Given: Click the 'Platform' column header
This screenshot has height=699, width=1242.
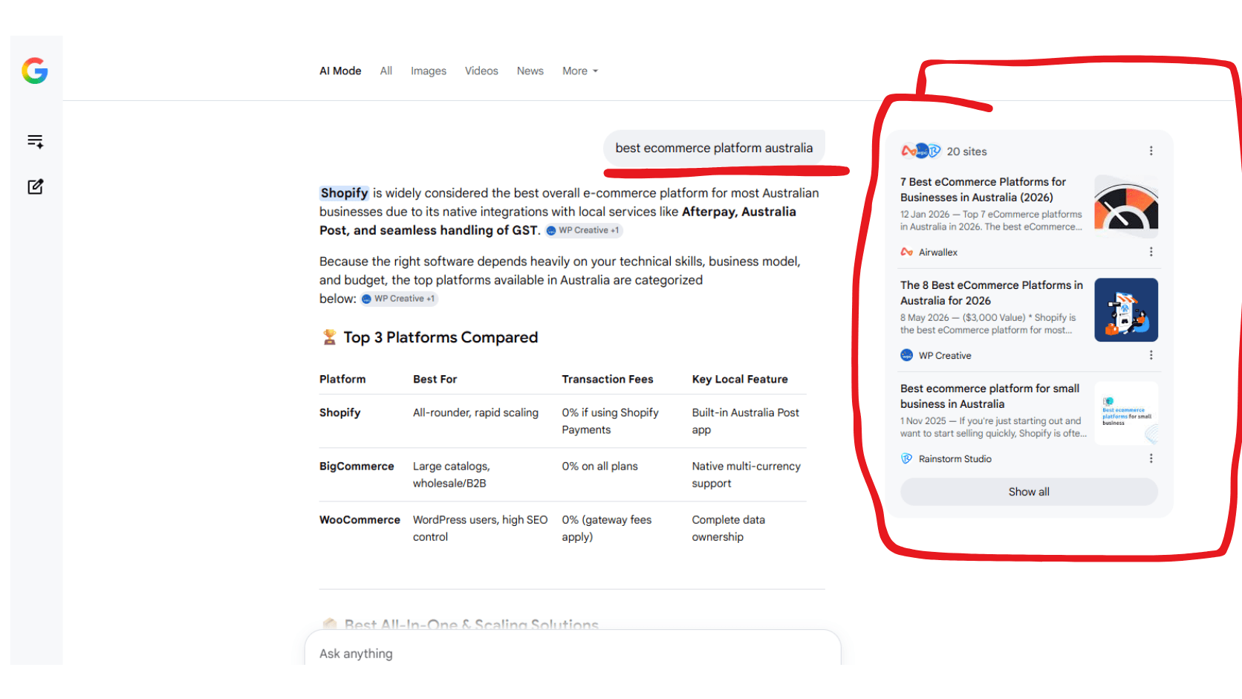Looking at the screenshot, I should click(x=342, y=379).
